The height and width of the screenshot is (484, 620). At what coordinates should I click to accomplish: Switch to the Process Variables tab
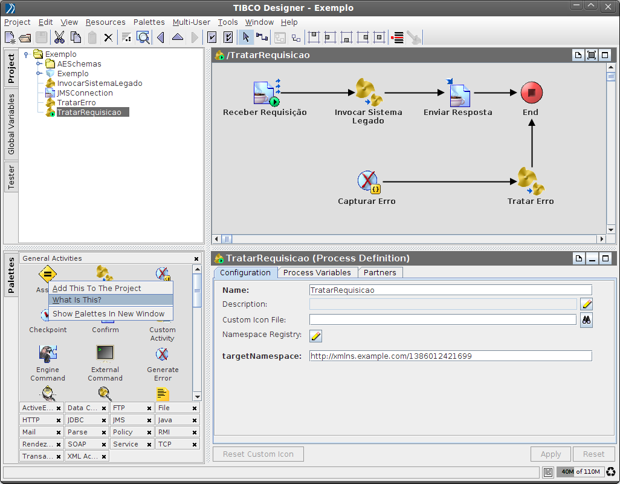tap(317, 273)
